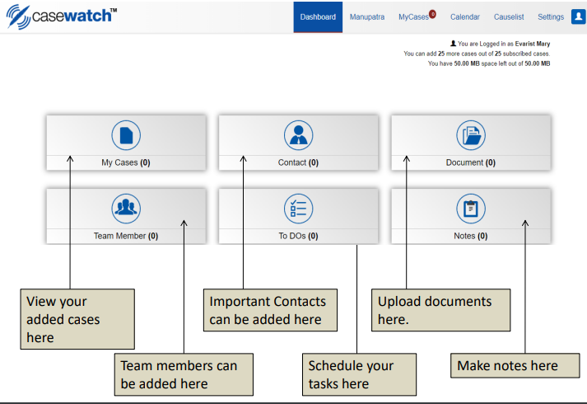Open the To DOs checklist icon
587x404 pixels.
pos(298,209)
